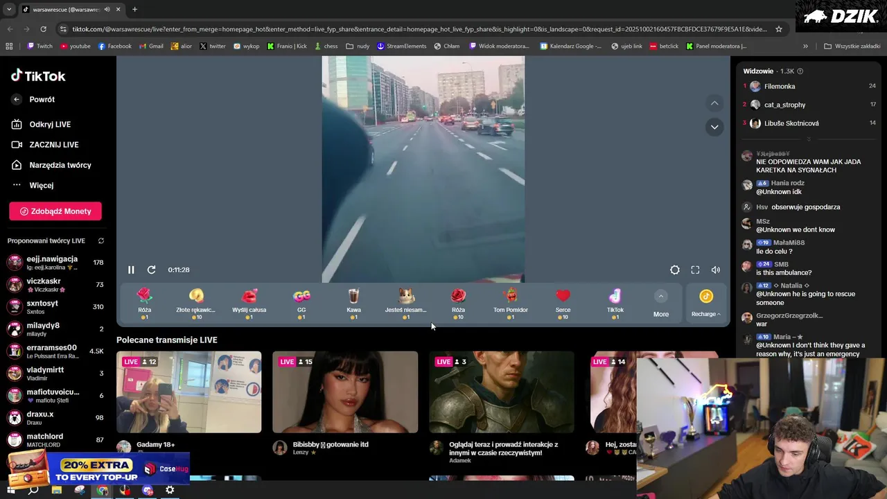Viewport: 887px width, 499px height.
Task: Open the Gadamy 18+ live thumbnail
Action: (188, 392)
